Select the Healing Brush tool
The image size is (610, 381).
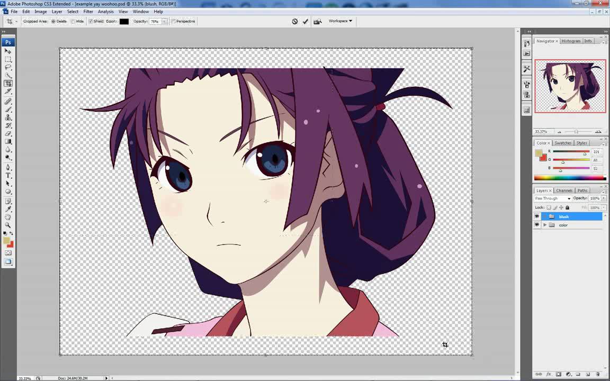click(x=8, y=102)
